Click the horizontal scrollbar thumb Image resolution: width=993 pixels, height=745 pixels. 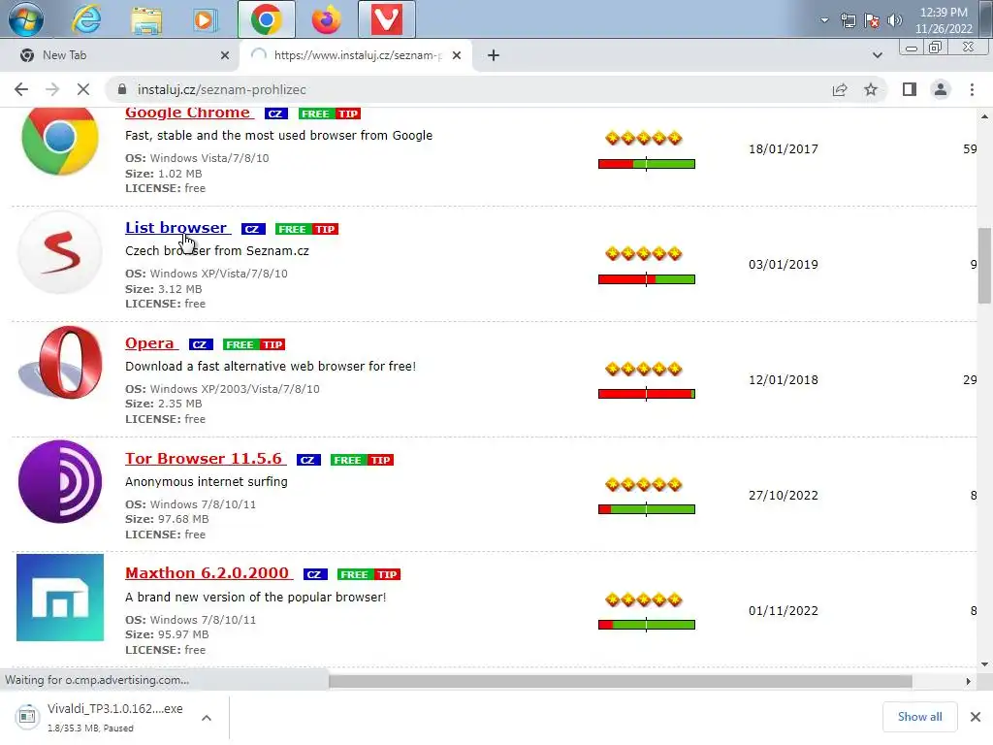tap(620, 681)
